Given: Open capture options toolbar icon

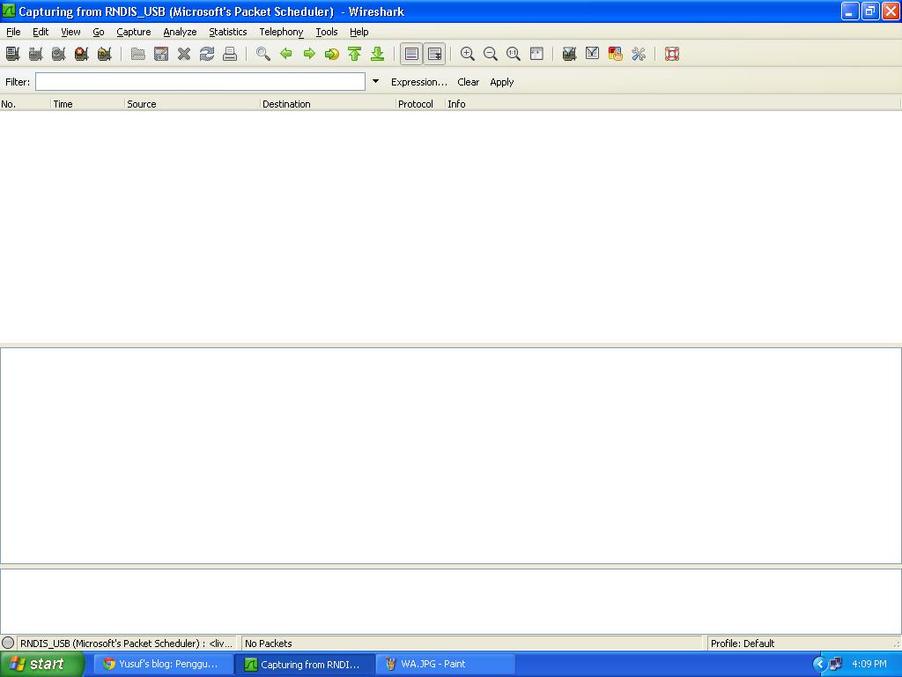Looking at the screenshot, I should [x=35, y=54].
